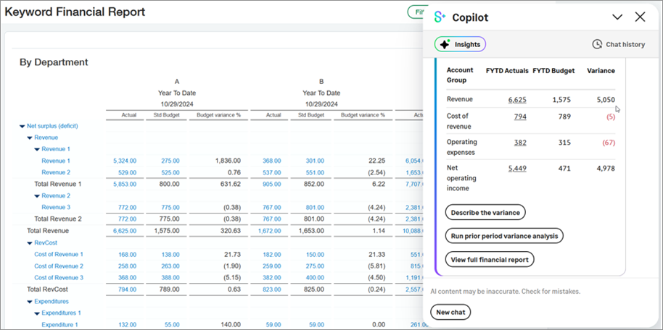This screenshot has width=663, height=330.
Task: Collapse the Revenue tree group
Action: pos(30,137)
